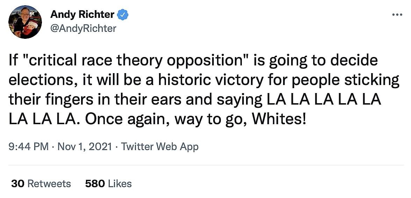411x198 pixels.
Task: Open the Twitter Web App source link
Action: (x=160, y=146)
